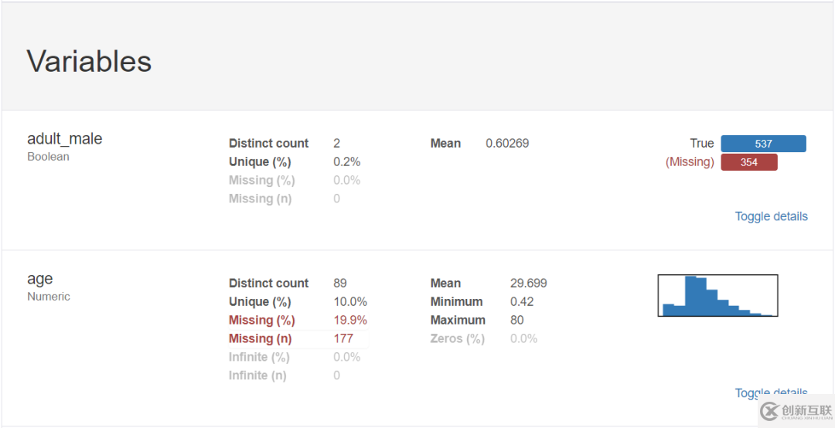Toggle details for the age variable
Image resolution: width=835 pixels, height=428 pixels.
771,393
